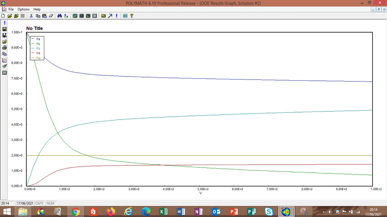
Task: Click the yellow question mark Help icon
Action: click(x=131, y=15)
